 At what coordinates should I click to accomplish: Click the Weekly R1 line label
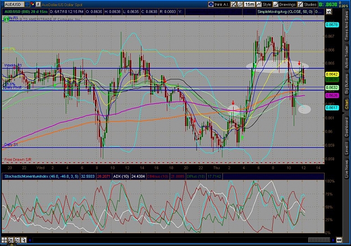(x=13, y=65)
